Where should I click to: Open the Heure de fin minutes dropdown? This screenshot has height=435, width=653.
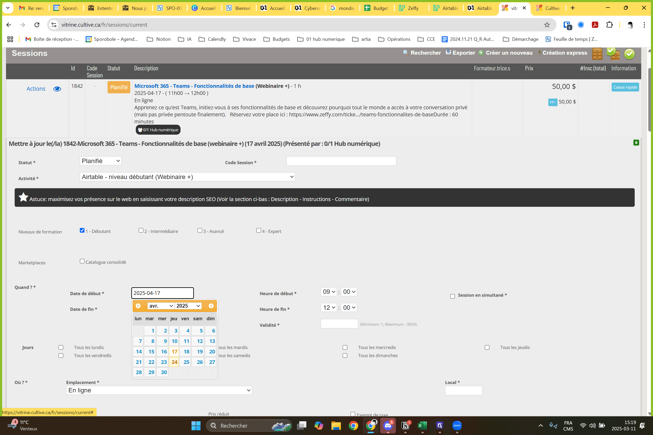(x=349, y=307)
